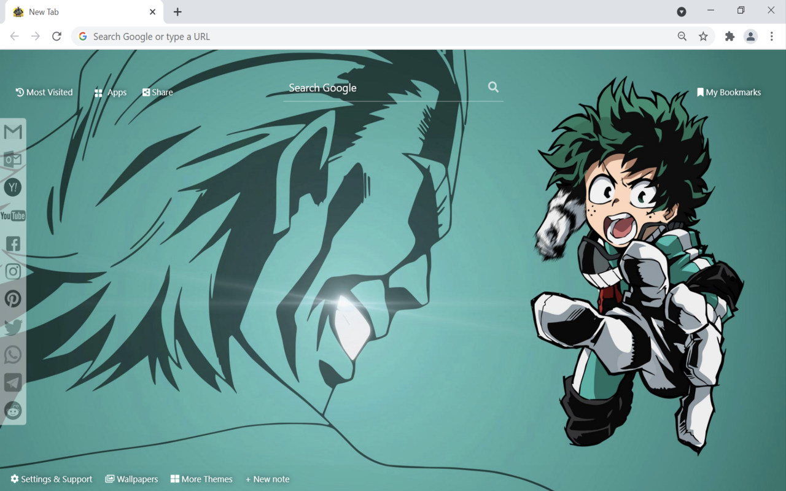The image size is (786, 491).
Task: Open the Apps panel
Action: [x=110, y=92]
